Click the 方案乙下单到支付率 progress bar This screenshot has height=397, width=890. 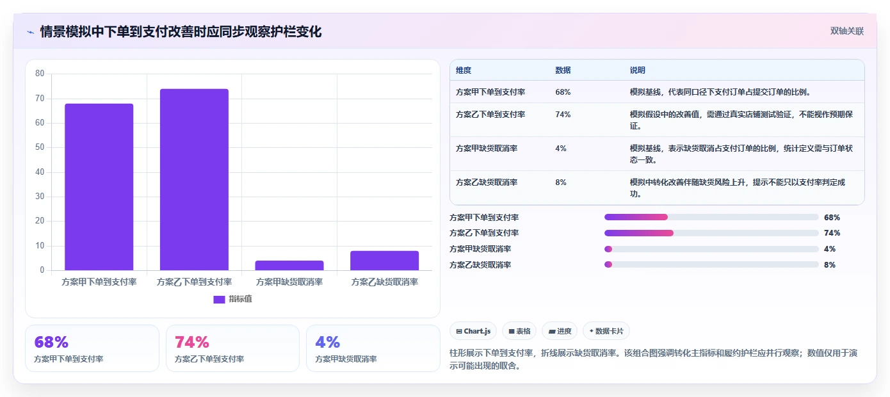point(711,233)
